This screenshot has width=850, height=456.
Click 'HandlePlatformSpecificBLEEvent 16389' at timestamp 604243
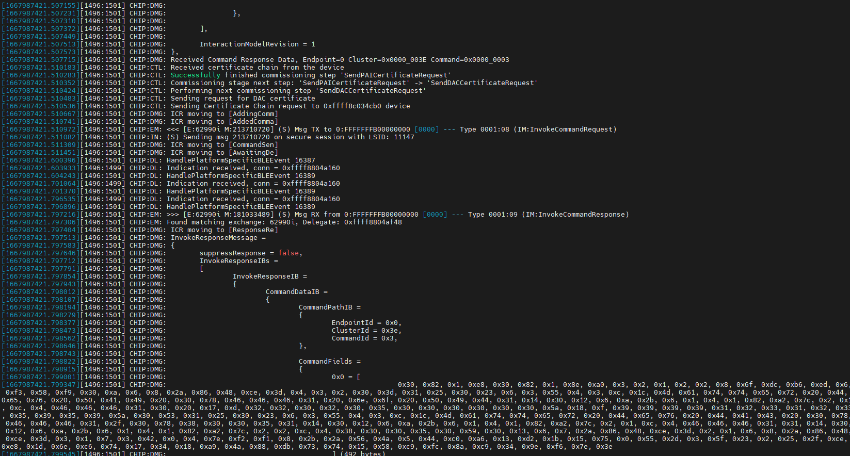pyautogui.click(x=241, y=176)
